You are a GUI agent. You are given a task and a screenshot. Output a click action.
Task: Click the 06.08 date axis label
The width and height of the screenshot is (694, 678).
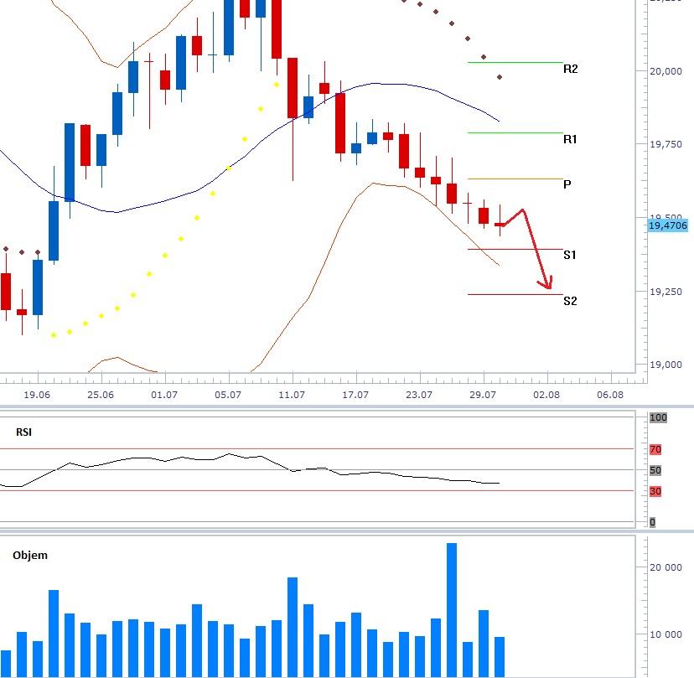pos(610,395)
